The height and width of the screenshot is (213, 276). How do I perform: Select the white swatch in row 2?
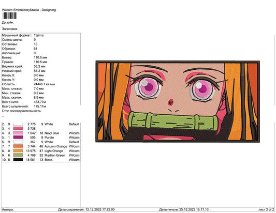[18, 124]
